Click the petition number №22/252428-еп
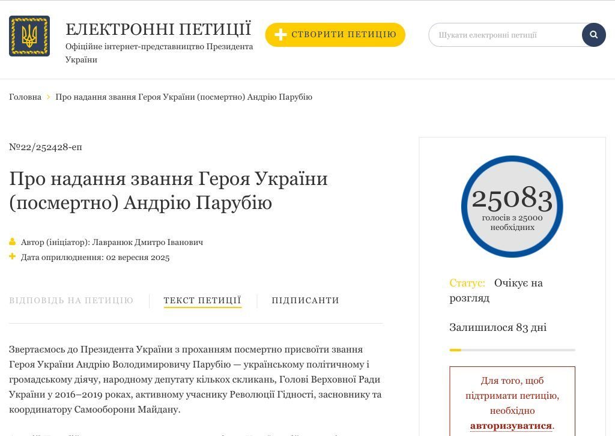 pos(46,147)
